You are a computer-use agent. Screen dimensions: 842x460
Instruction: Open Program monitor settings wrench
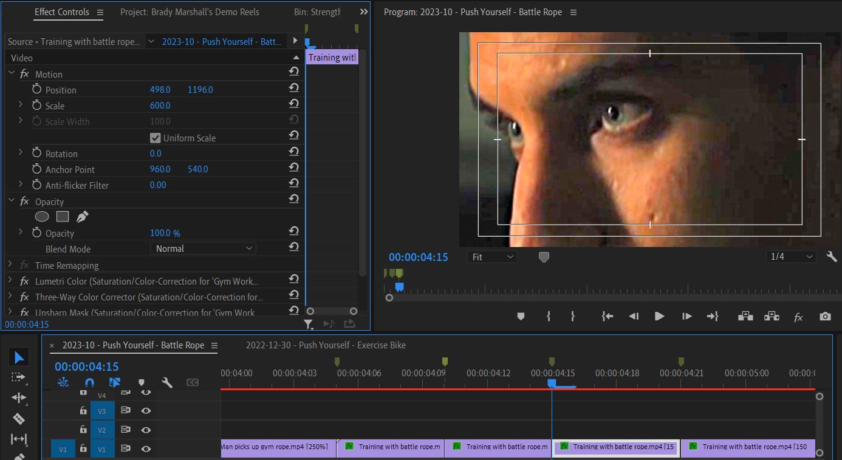tap(832, 257)
